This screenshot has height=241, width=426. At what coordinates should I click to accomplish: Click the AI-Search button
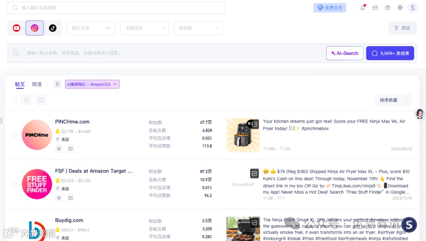(x=345, y=53)
